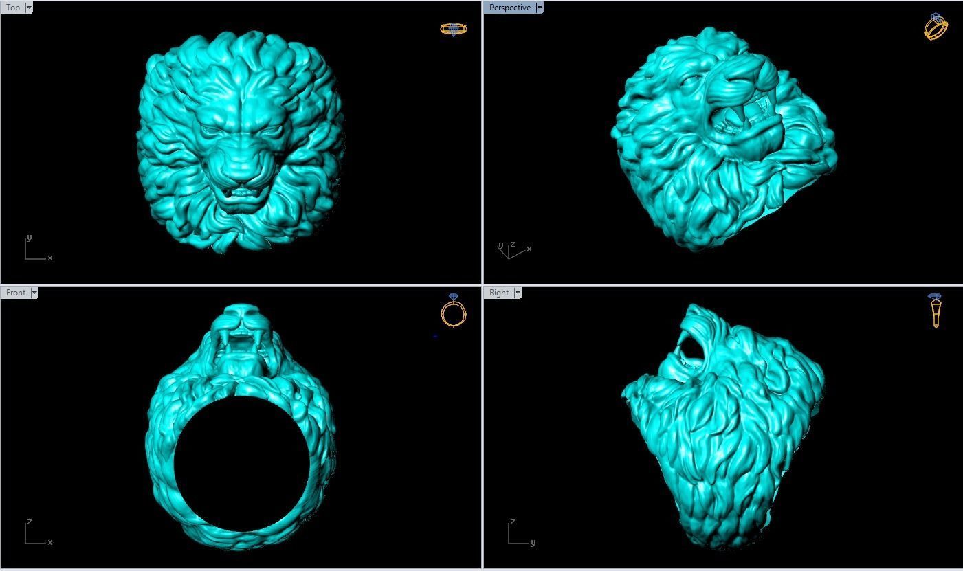Open the Front viewport dropdown arrow
The width and height of the screenshot is (963, 571).
click(x=34, y=293)
